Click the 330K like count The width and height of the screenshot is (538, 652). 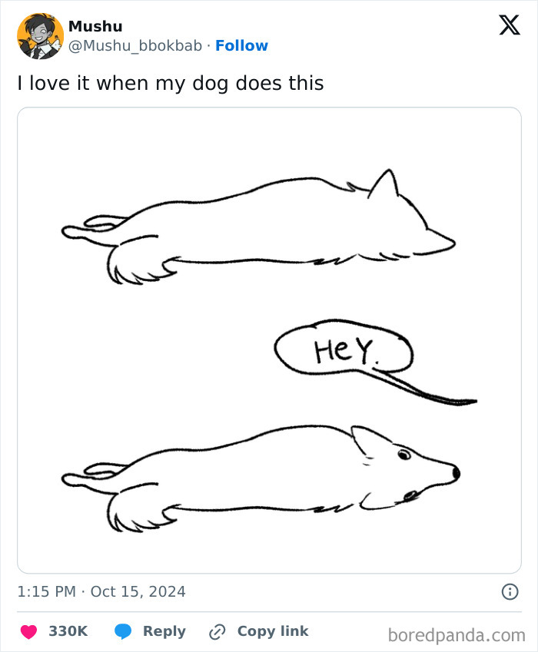(x=68, y=631)
